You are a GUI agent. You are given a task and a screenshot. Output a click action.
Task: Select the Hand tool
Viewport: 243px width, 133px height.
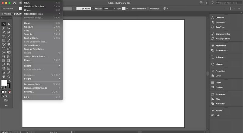click(4, 77)
